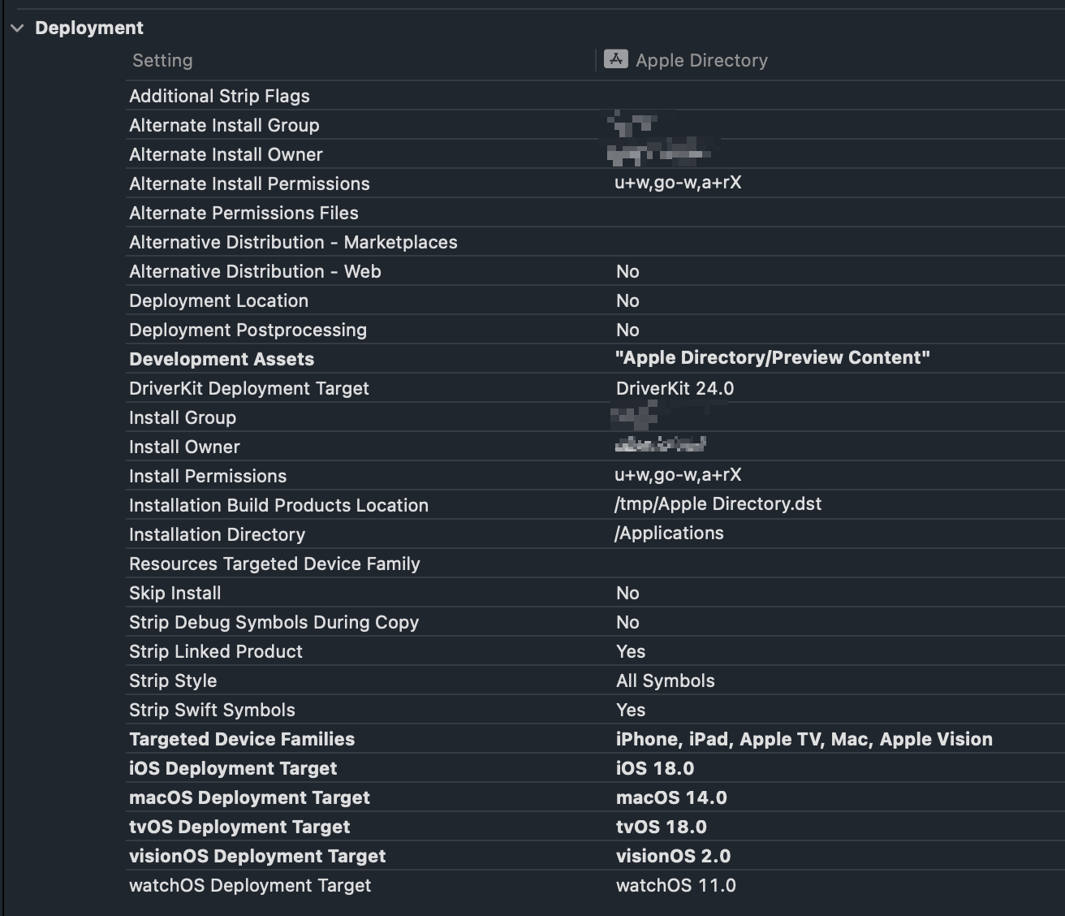1065x916 pixels.
Task: Select the Alternate Permissions Files setting
Action: point(244,213)
